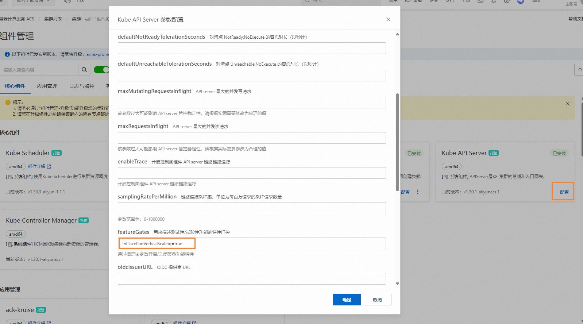583x324 pixels.
Task: Select the enableTrace input field
Action: click(x=252, y=173)
